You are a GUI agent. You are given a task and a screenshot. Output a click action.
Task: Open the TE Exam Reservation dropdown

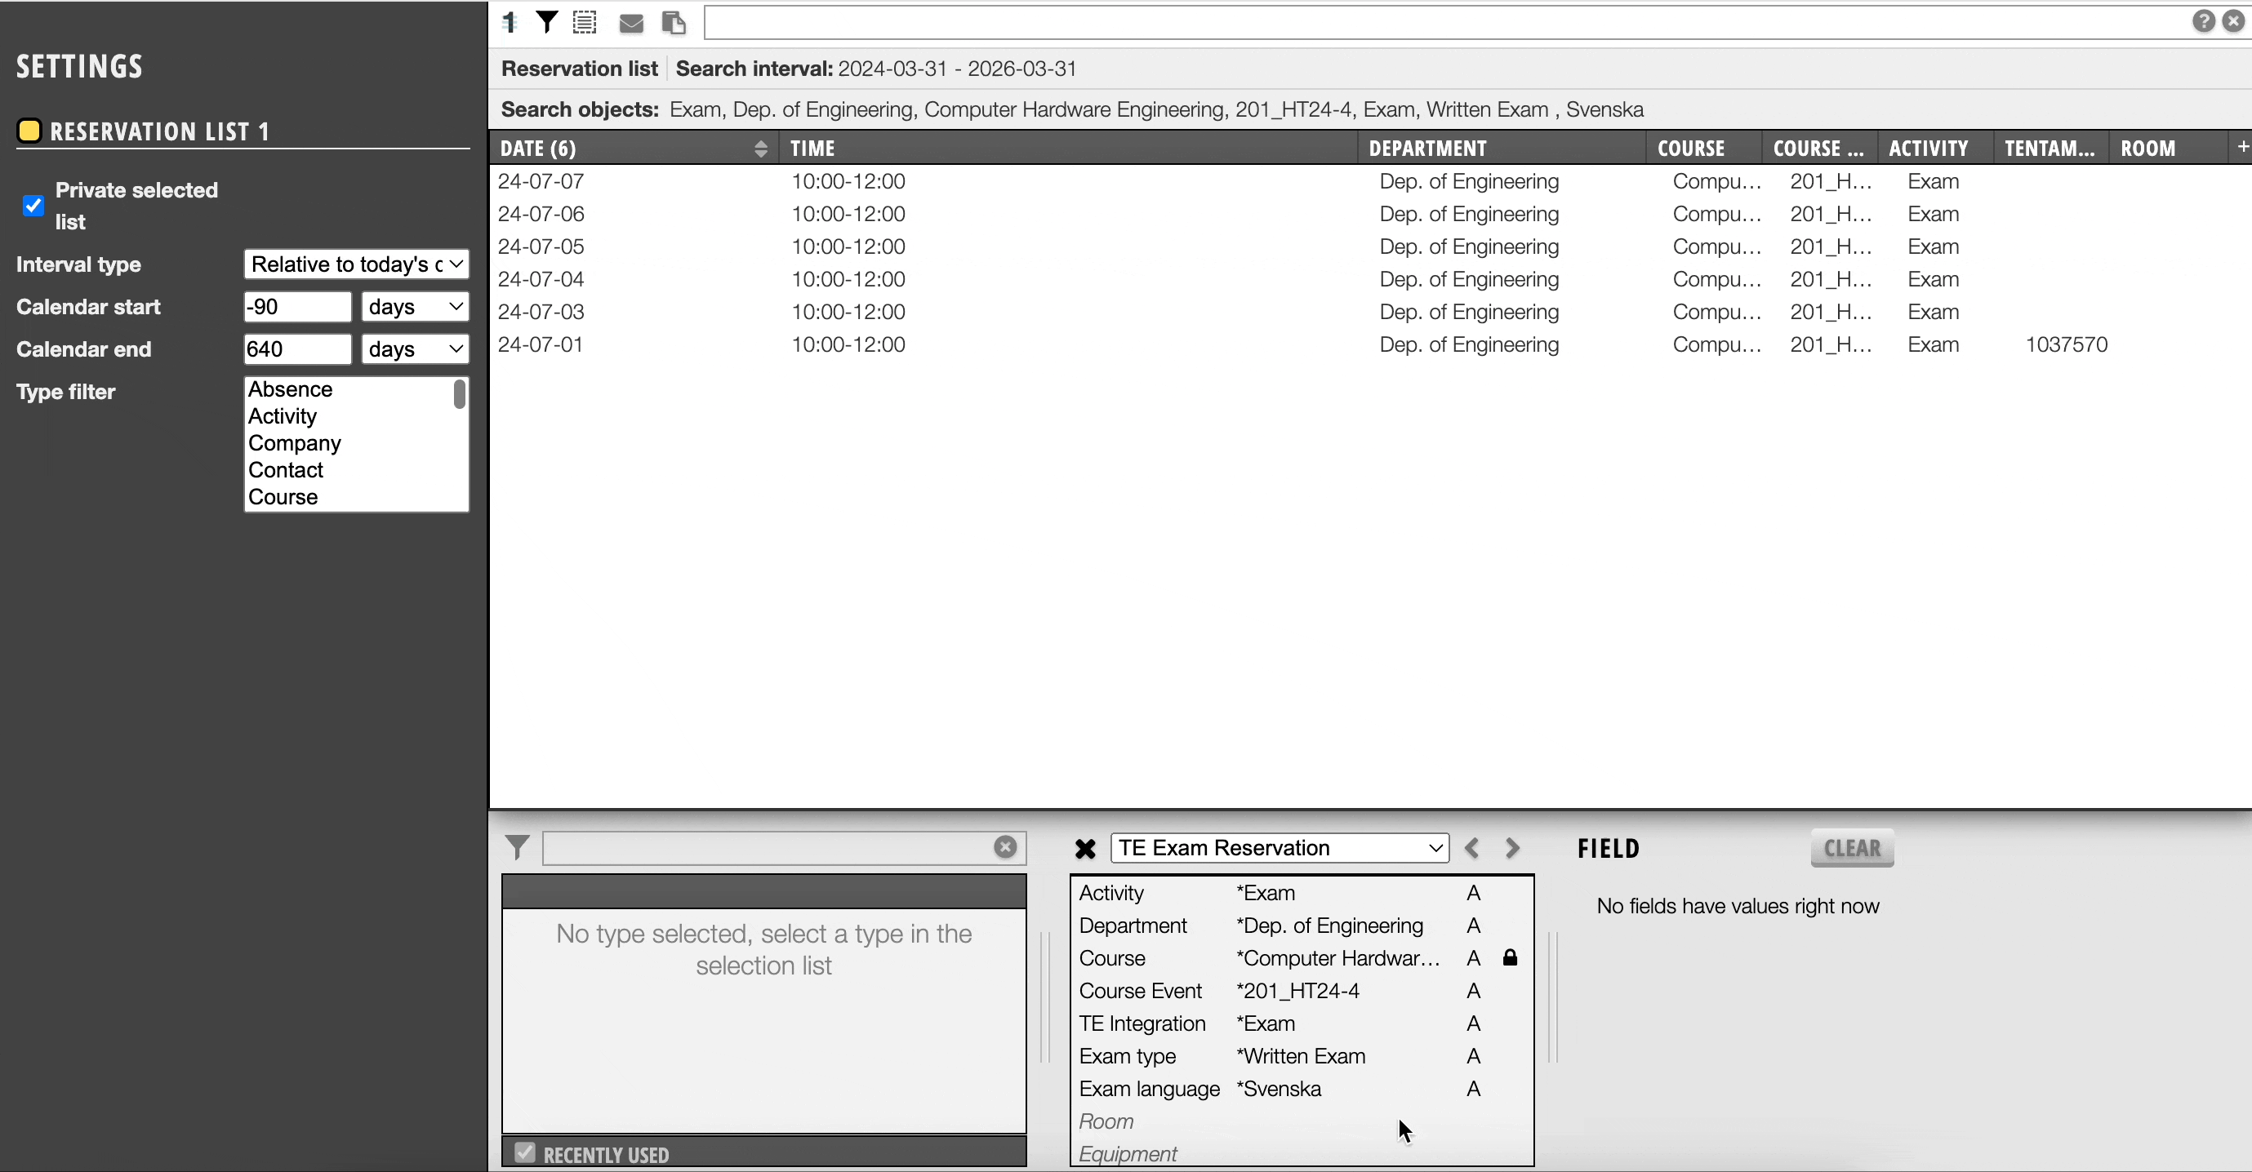pos(1280,848)
